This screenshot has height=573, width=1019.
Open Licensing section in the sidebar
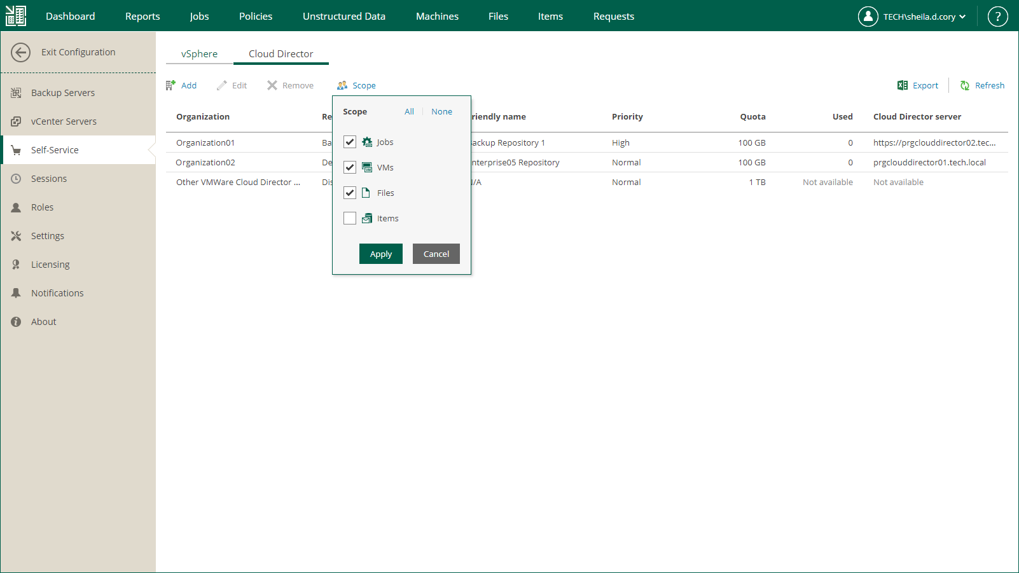50,265
